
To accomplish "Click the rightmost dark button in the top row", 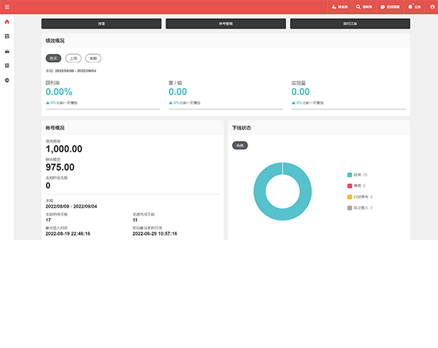I will [x=350, y=24].
